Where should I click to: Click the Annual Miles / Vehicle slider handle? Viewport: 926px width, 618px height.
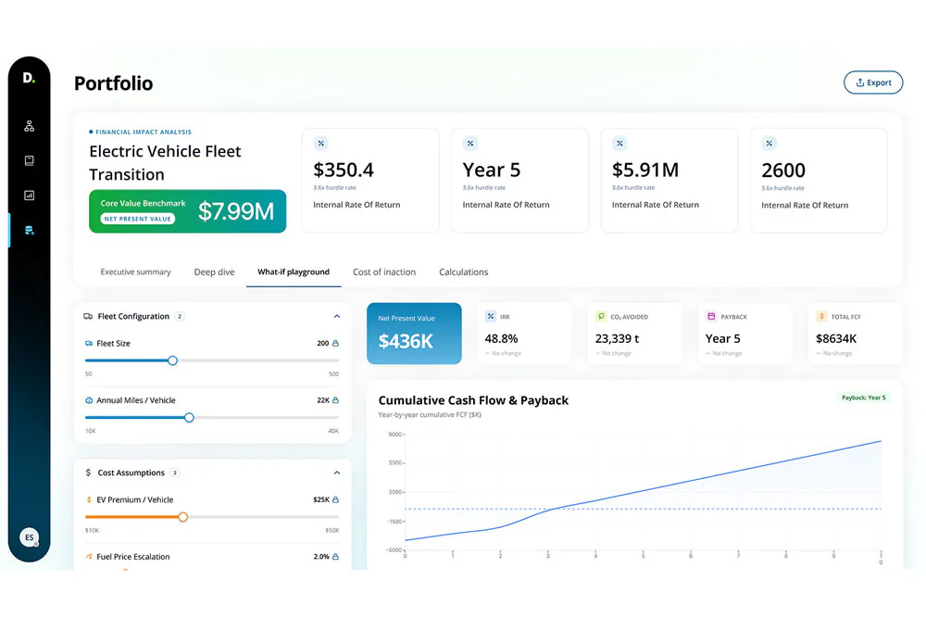(x=189, y=418)
